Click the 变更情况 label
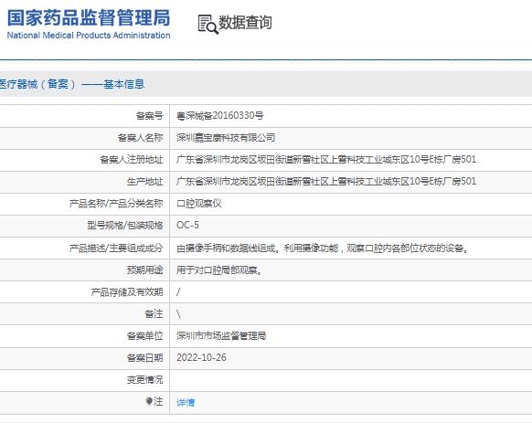Viewport: 532px width, 423px height. [144, 379]
